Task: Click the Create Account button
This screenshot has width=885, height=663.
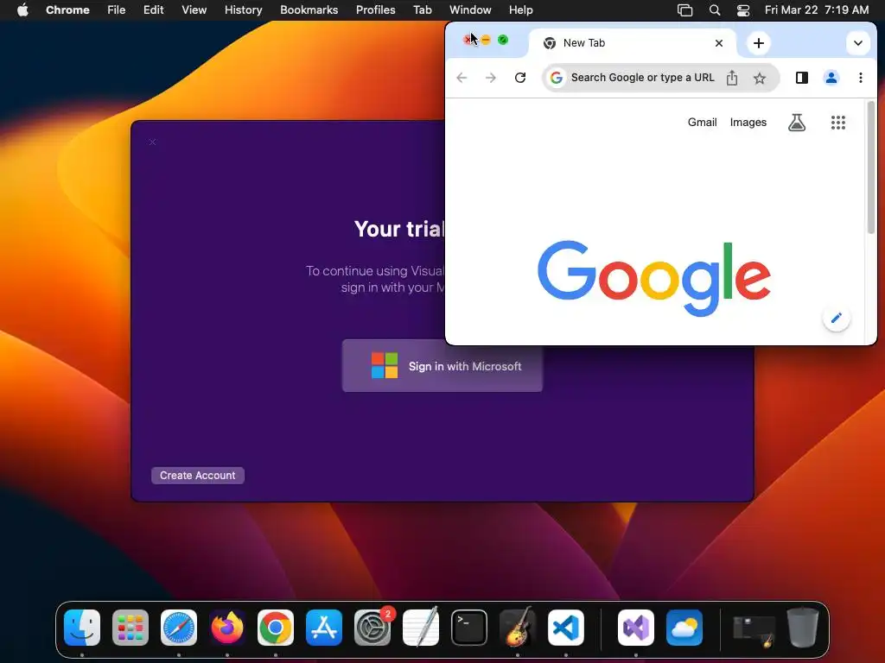Action: click(198, 476)
